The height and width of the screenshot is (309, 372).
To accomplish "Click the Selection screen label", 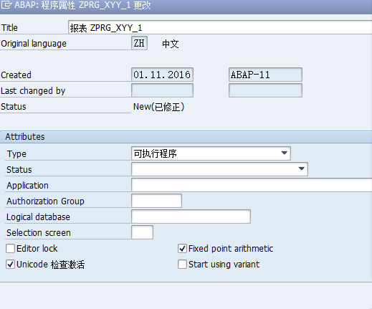I will 39,233.
